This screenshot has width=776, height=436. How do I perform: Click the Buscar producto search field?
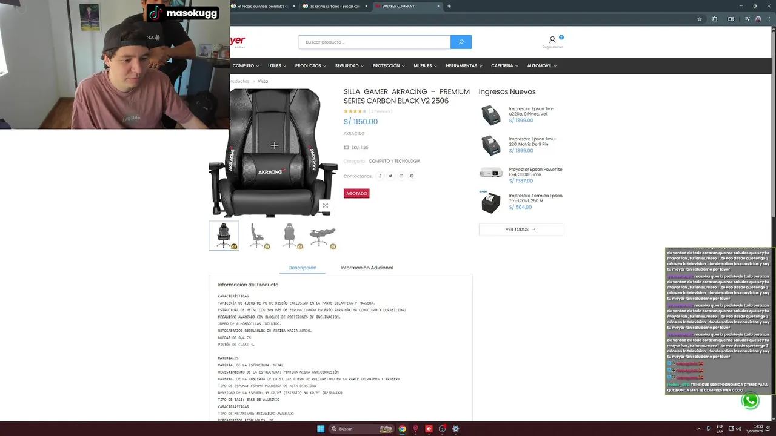[x=374, y=42]
